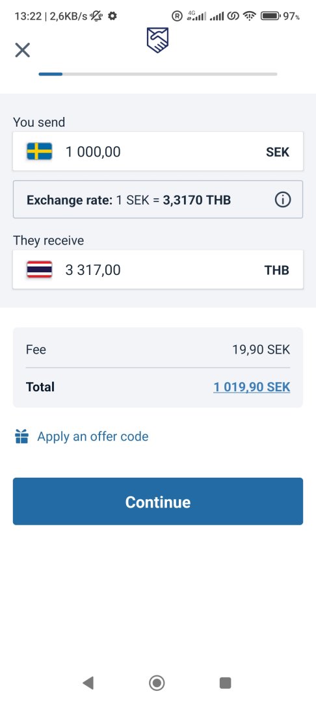The height and width of the screenshot is (702, 316).
Task: Tap the Fee row
Action: tap(158, 349)
